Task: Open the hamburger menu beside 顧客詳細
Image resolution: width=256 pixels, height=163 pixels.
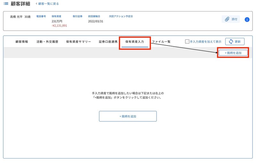Action: point(6,4)
